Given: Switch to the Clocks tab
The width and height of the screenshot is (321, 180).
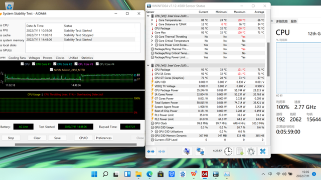Looking at the screenshot, I should click(x=60, y=58).
